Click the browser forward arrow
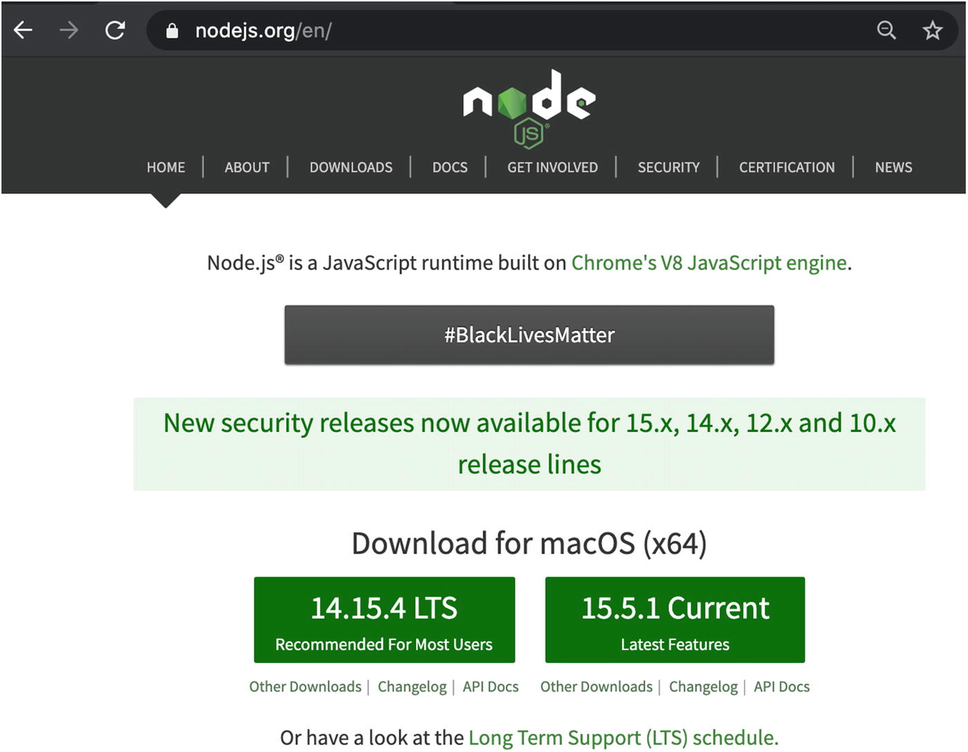Screen dimensions: 968x752 tap(68, 30)
